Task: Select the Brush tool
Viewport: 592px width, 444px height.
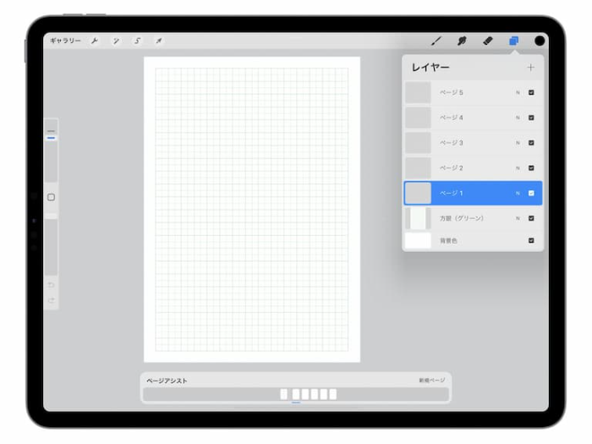Action: [x=436, y=41]
